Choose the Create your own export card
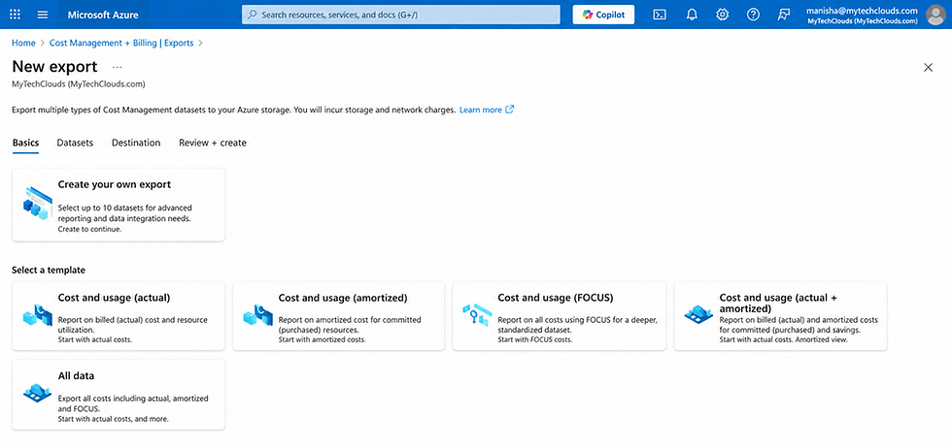 tap(119, 205)
